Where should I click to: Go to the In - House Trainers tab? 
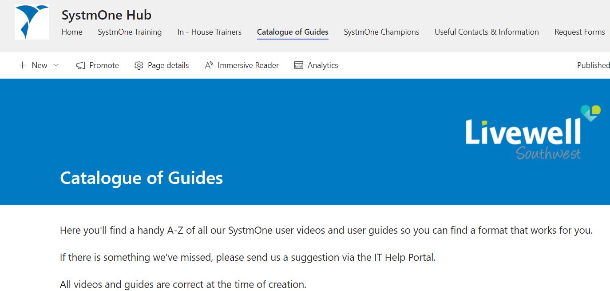click(x=209, y=32)
